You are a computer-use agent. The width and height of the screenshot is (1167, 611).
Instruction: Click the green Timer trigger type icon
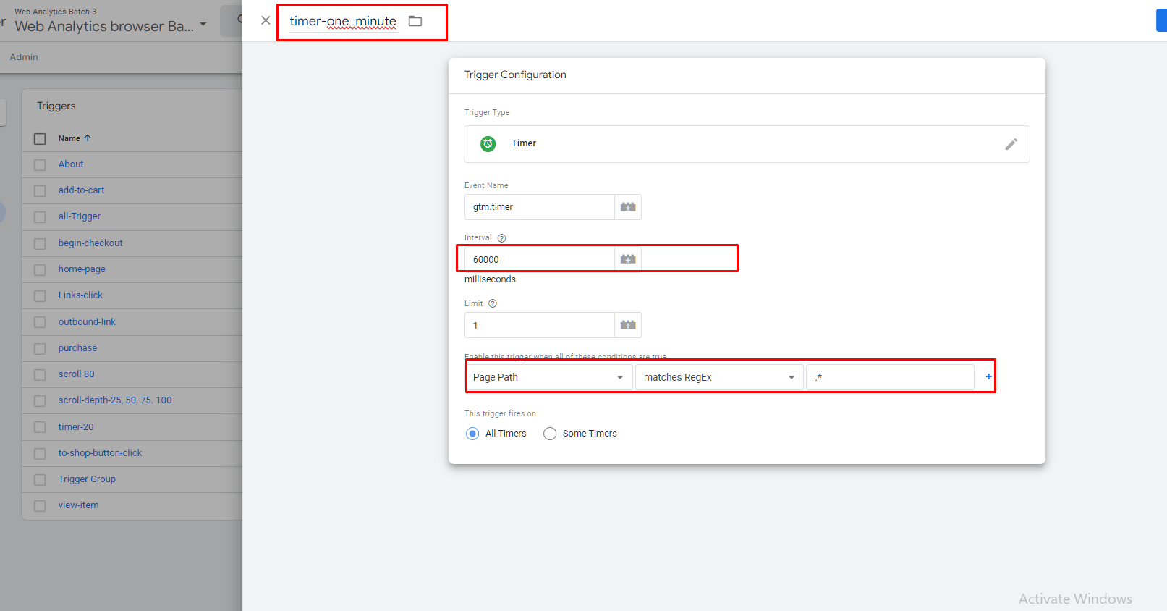pyautogui.click(x=488, y=143)
